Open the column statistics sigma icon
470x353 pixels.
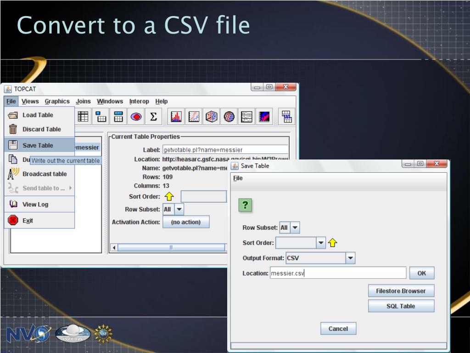pyautogui.click(x=153, y=116)
